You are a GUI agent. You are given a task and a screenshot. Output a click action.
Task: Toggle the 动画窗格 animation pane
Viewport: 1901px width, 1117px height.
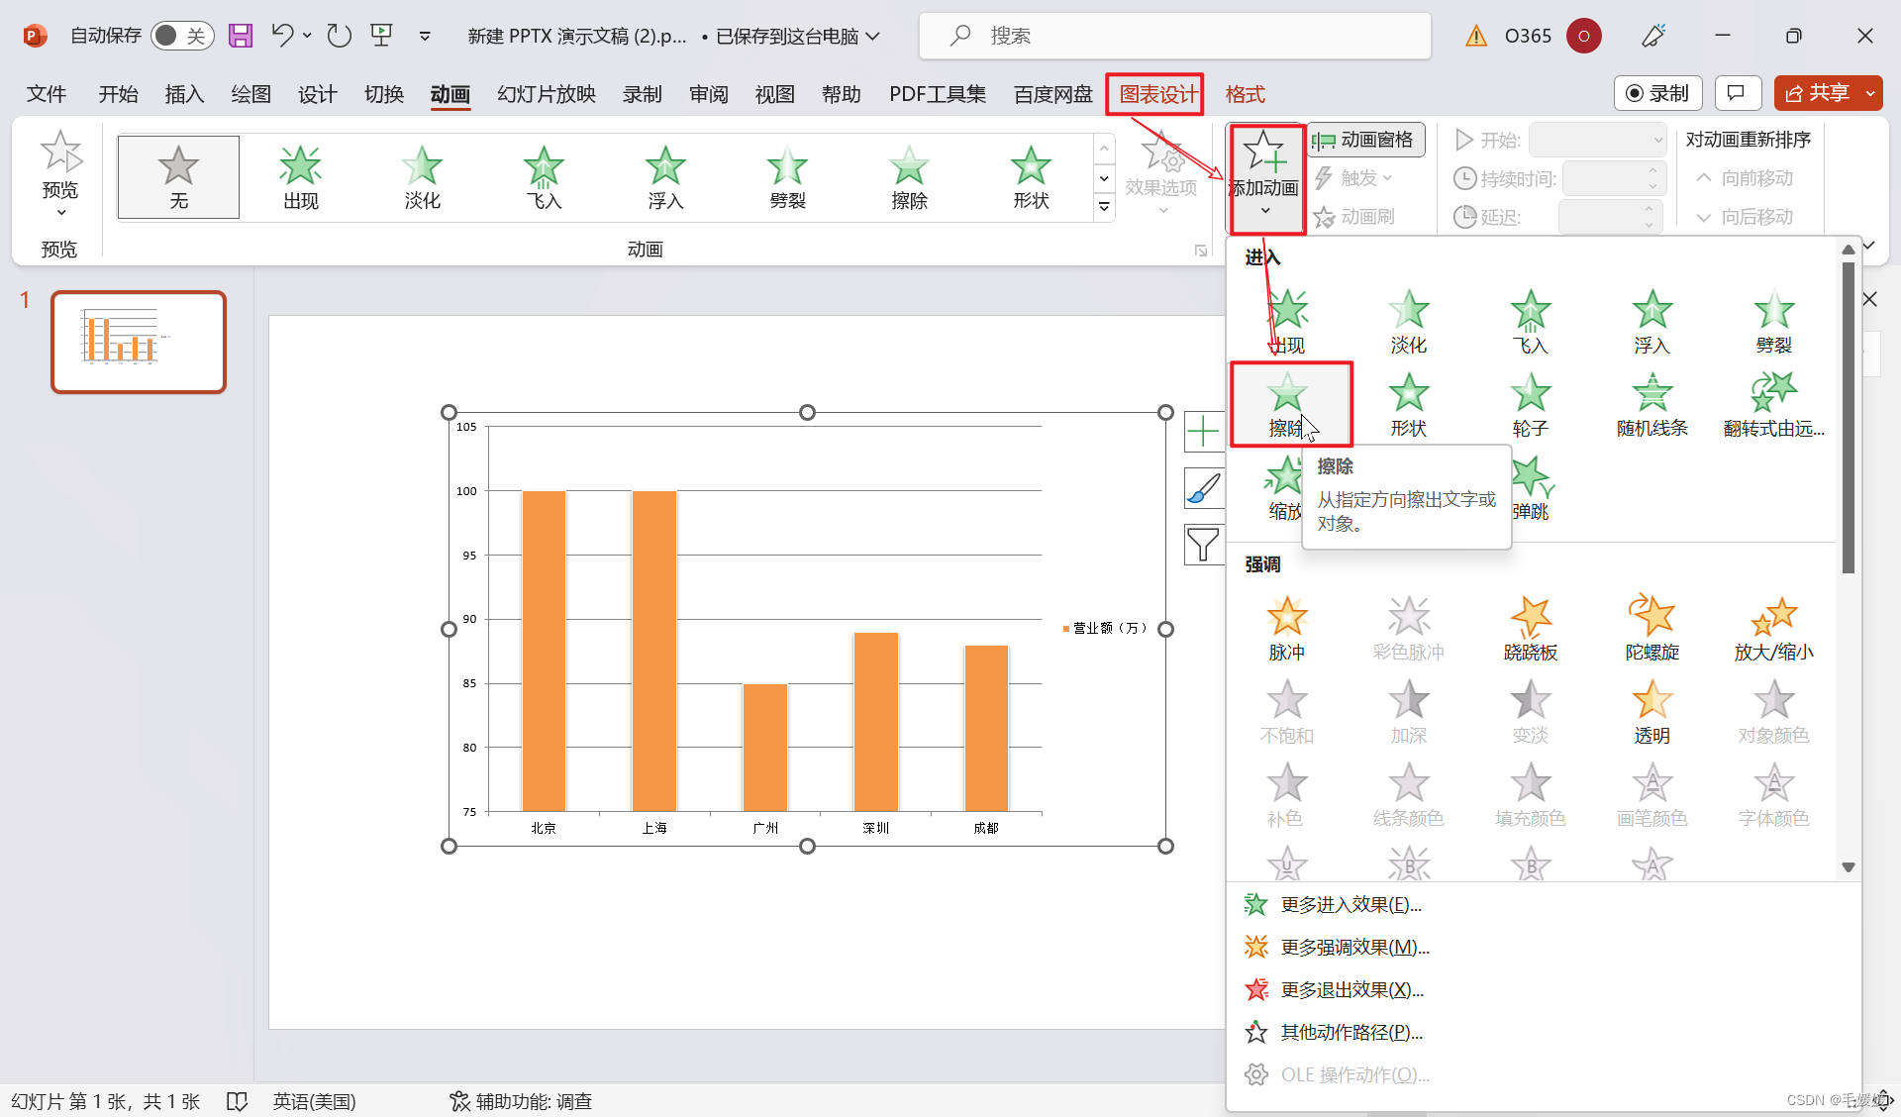pyautogui.click(x=1365, y=140)
